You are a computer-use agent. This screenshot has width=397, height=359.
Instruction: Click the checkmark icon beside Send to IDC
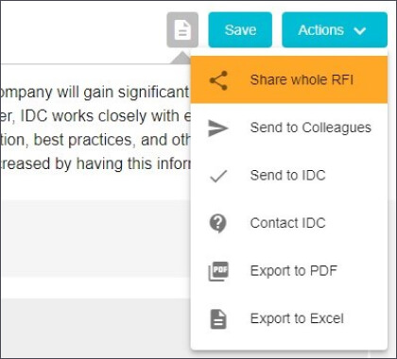218,176
